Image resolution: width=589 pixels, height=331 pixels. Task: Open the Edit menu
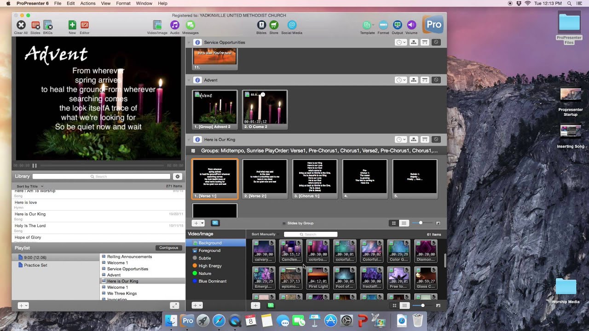(70, 3)
